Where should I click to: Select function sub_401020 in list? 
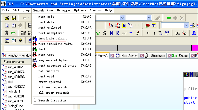click(x=16, y=67)
